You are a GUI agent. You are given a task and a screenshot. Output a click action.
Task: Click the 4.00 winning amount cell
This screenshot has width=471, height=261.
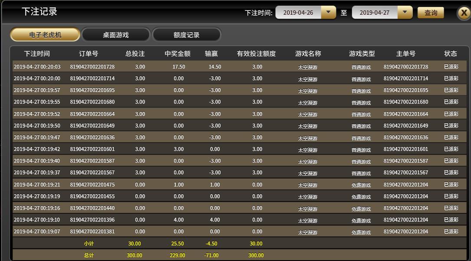(x=179, y=220)
